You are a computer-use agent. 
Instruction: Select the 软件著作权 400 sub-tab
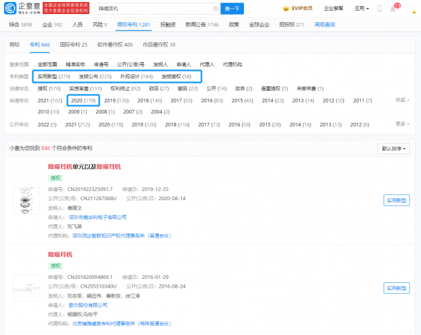click(x=115, y=45)
